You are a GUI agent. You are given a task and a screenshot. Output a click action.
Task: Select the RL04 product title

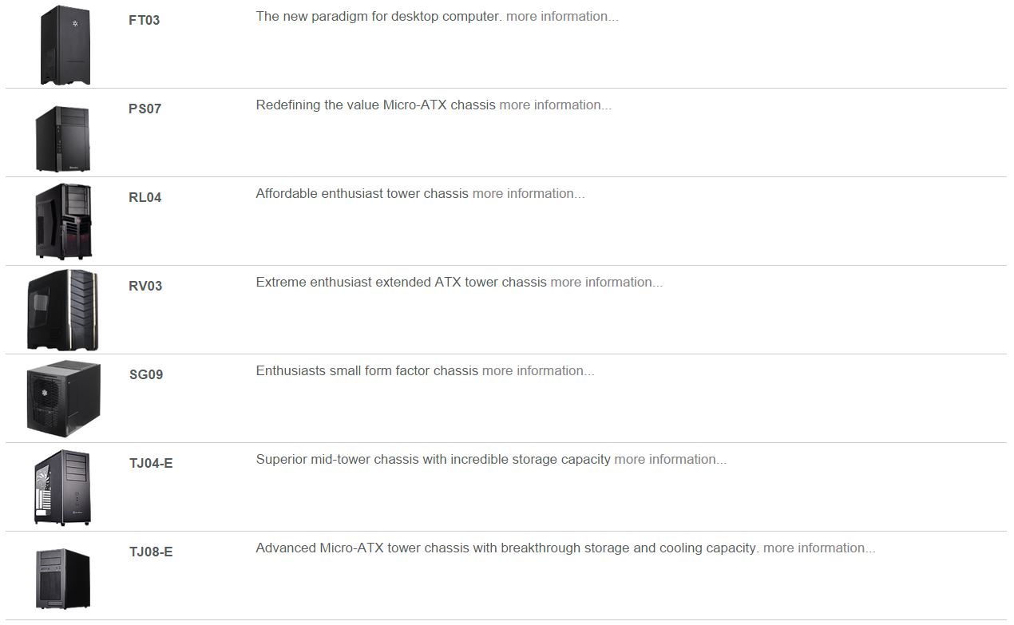click(x=145, y=198)
